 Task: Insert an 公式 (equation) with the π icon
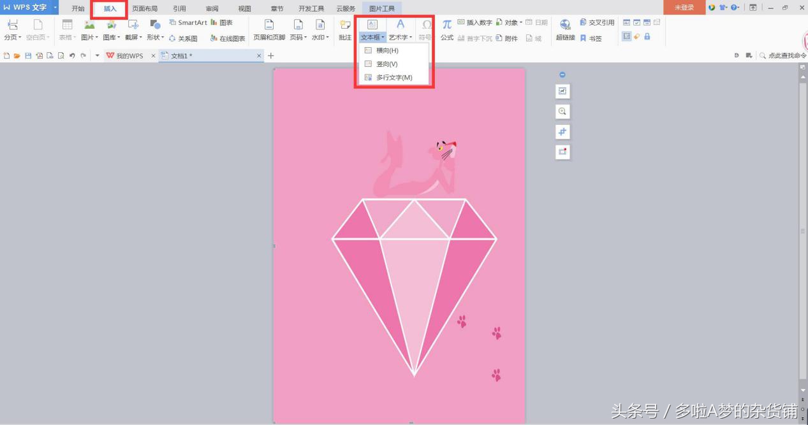point(446,29)
